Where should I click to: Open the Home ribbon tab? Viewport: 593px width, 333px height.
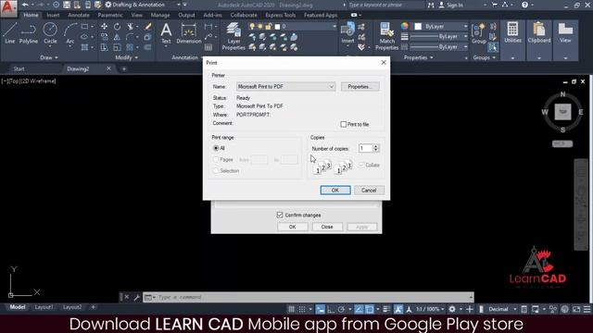point(31,15)
